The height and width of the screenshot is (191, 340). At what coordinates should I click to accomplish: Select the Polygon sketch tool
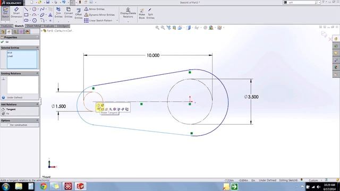pos(34,20)
